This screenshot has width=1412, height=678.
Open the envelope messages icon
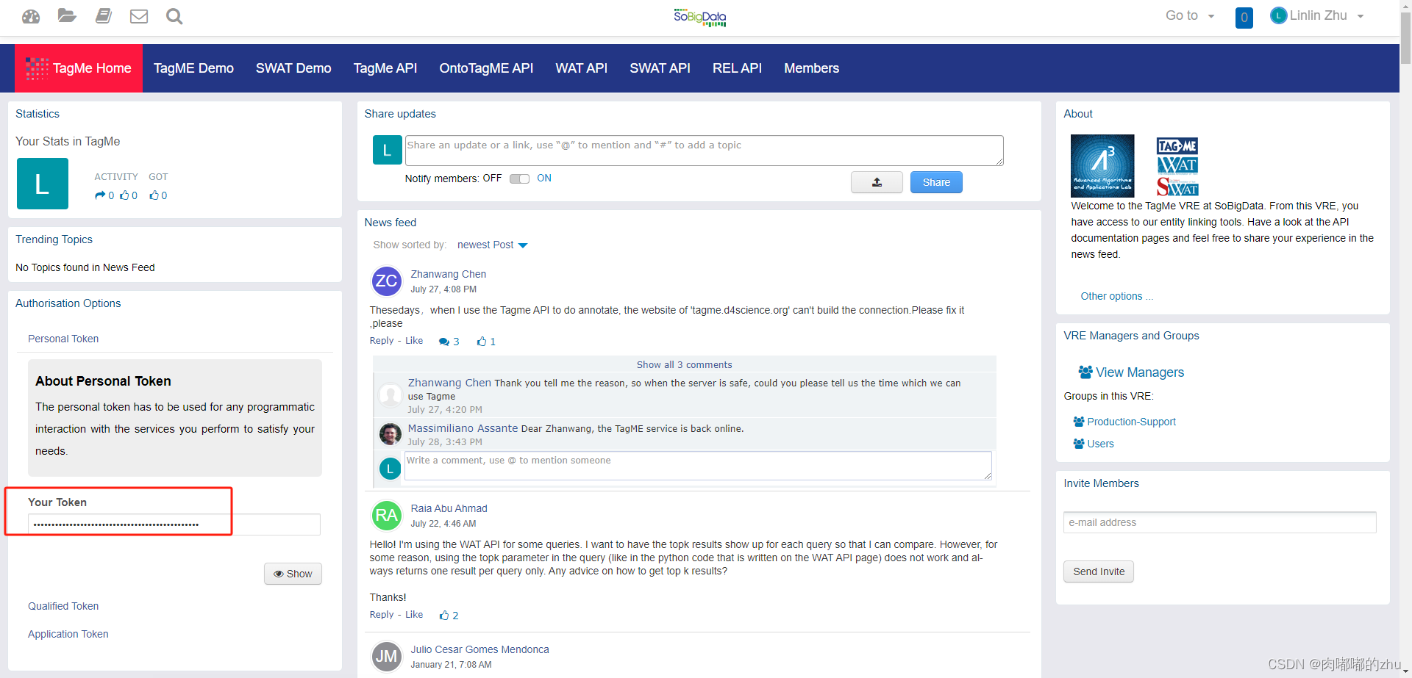[x=139, y=16]
